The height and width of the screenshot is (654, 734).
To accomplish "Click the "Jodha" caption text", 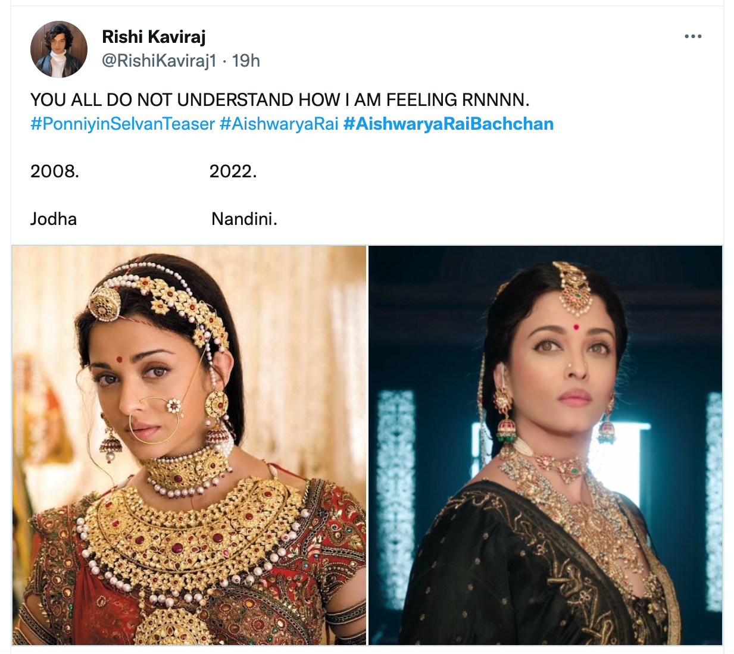I will tap(54, 219).
